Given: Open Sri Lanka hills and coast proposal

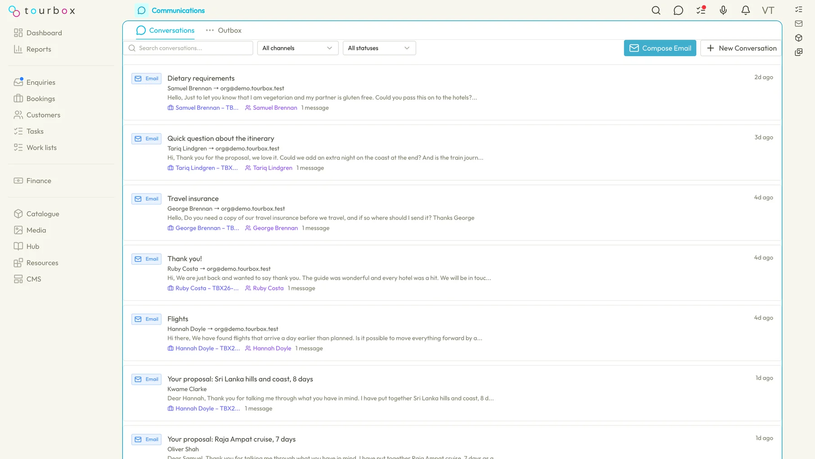Looking at the screenshot, I should pos(452,394).
